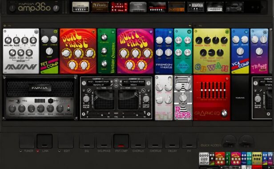Click the VCA Comp pedal label

point(240,65)
